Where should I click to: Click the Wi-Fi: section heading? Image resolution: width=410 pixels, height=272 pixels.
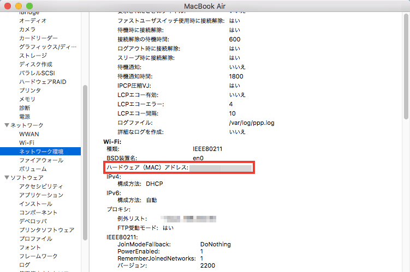tap(112, 142)
